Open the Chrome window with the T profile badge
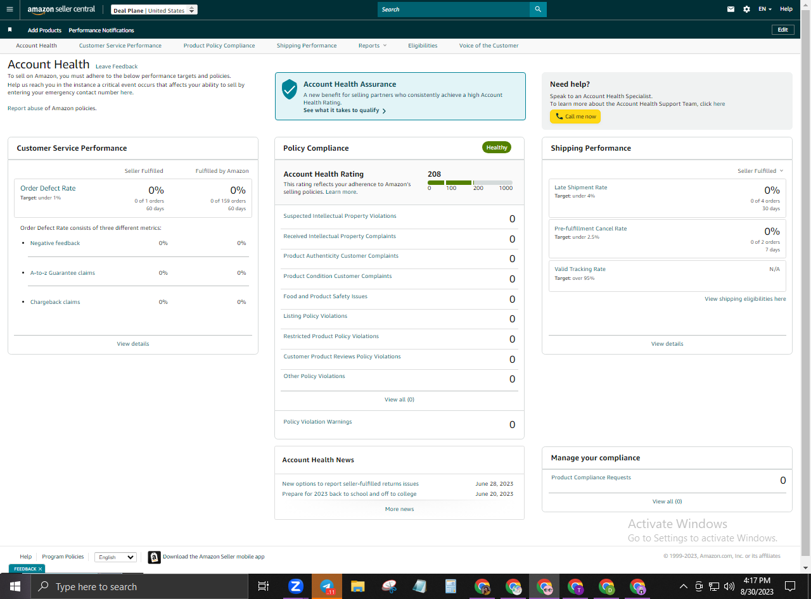Image resolution: width=811 pixels, height=599 pixels. [575, 586]
